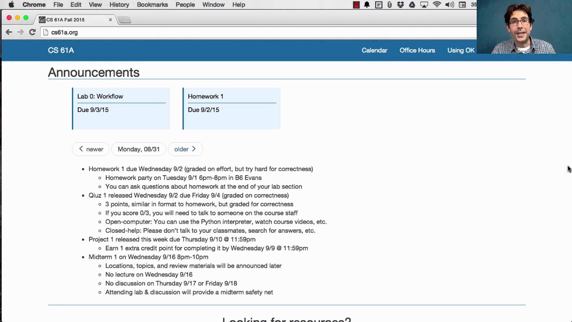Click 'No discussion on Thursday 9/17' line
The image size is (572, 322).
(x=171, y=283)
